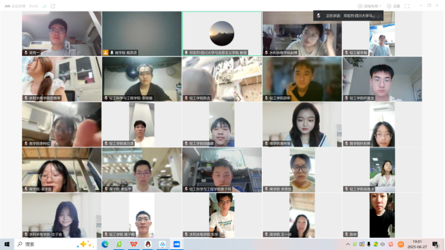Click the share/pop-out icon in title bar
445x250 pixels.
53,6
